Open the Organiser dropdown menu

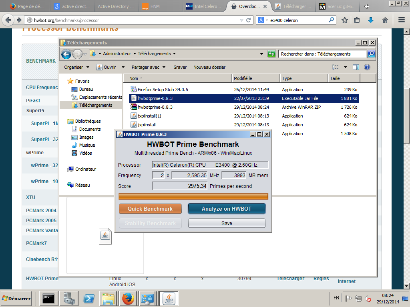pos(76,67)
